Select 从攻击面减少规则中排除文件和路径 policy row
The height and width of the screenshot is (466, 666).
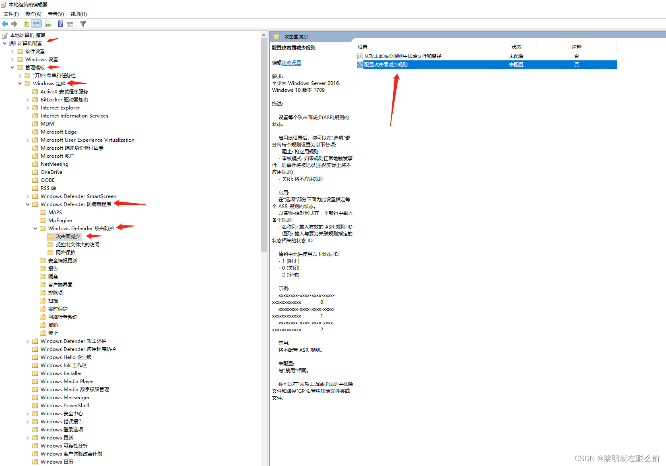click(487, 56)
